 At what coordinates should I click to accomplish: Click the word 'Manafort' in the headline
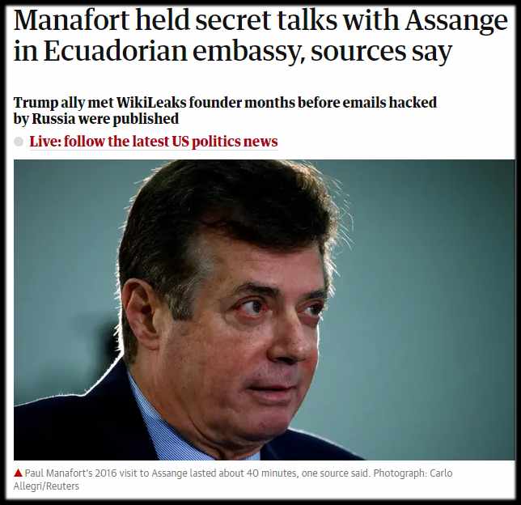click(71, 20)
